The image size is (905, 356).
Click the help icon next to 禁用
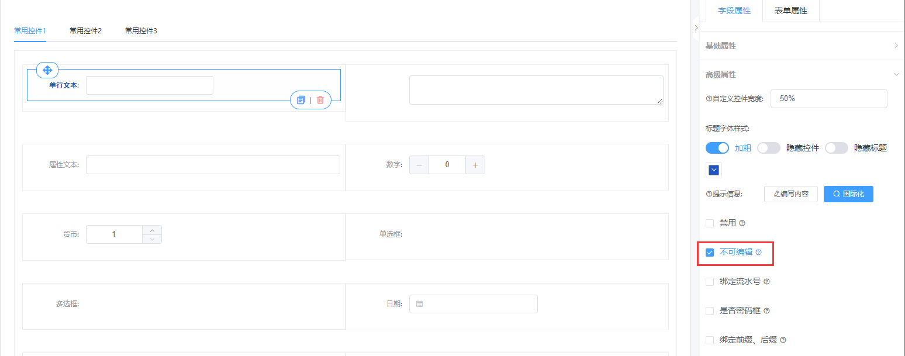[x=742, y=223]
